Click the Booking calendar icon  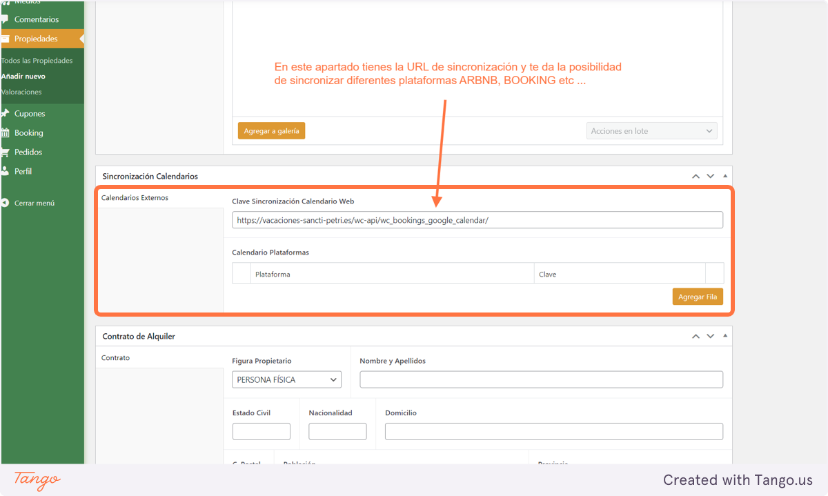click(x=5, y=132)
